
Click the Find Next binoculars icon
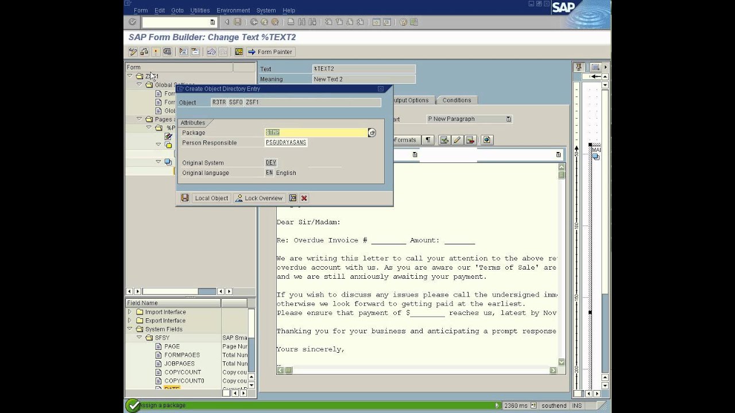(x=312, y=22)
